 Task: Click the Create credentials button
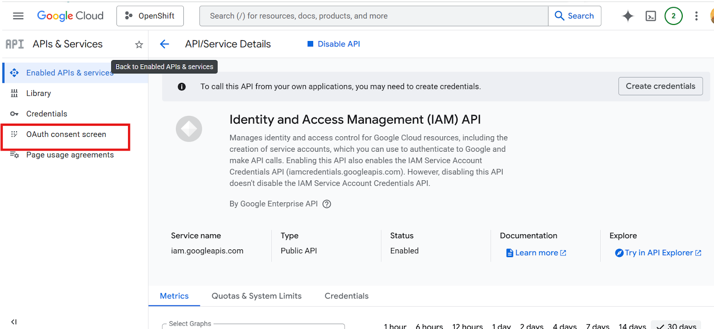pyautogui.click(x=660, y=86)
